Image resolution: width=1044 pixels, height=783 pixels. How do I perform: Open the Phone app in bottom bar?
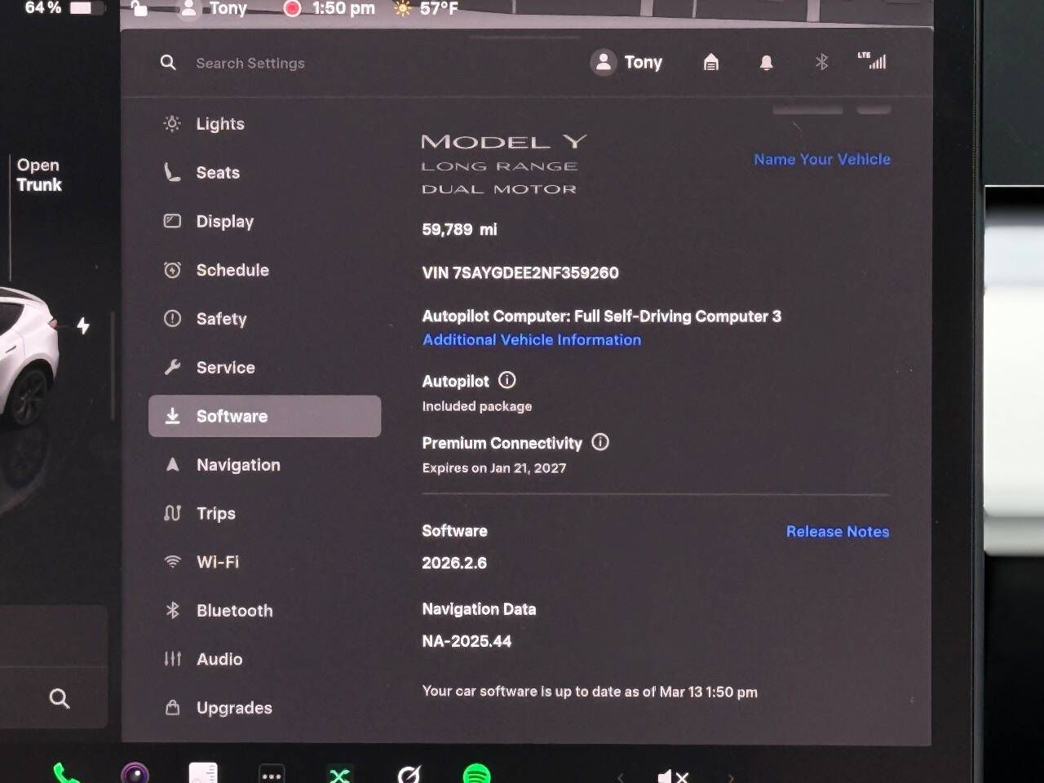tap(65, 773)
